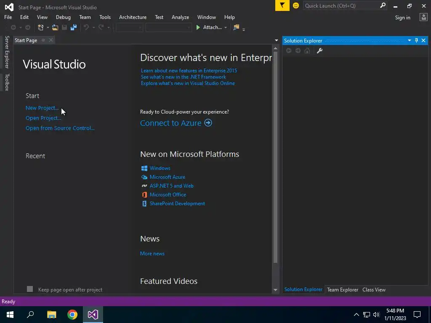431x323 pixels.
Task: Click the Connect to Azure arrow icon
Action: (x=208, y=122)
